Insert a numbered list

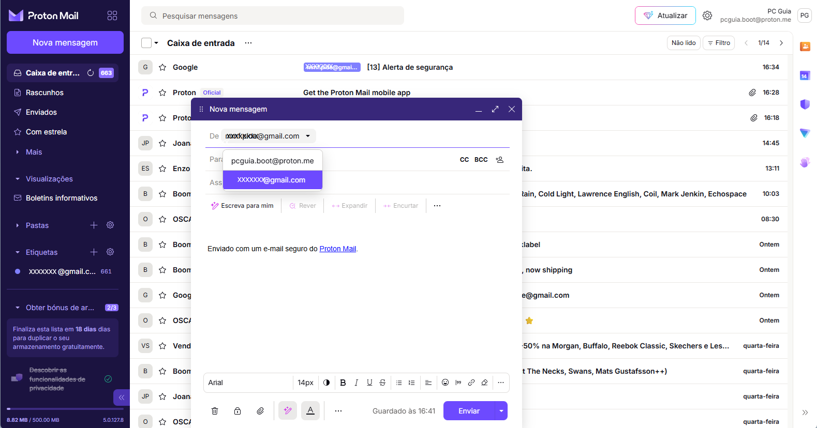click(412, 383)
